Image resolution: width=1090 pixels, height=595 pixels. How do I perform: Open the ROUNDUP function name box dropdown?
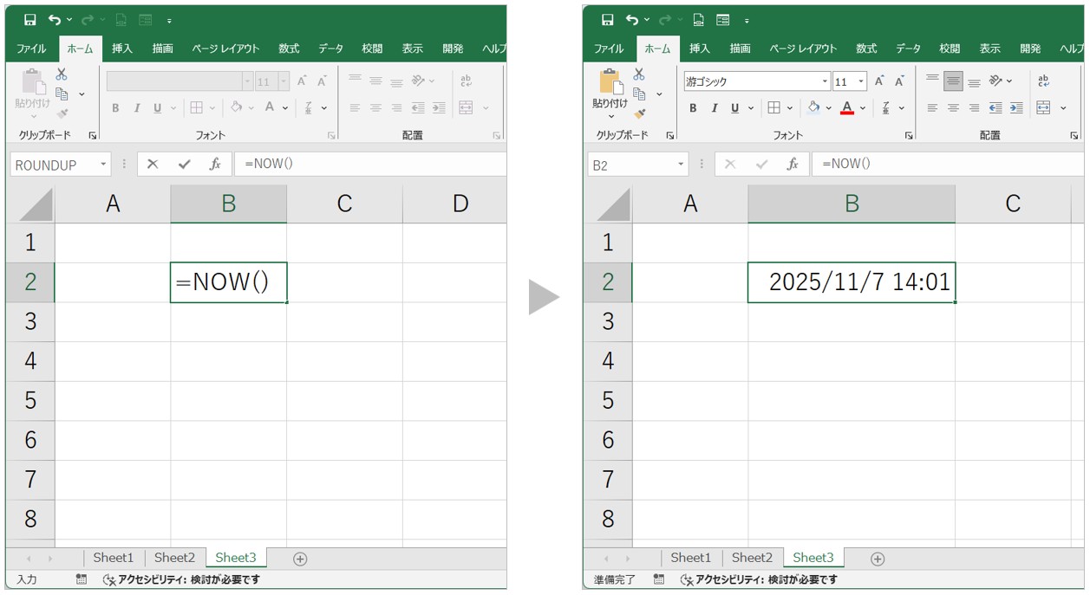(x=104, y=165)
